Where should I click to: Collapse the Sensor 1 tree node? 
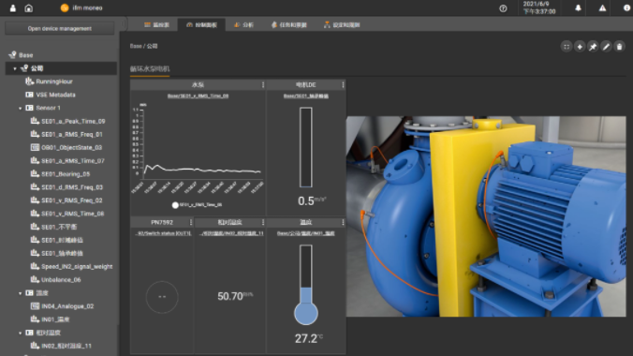(21, 109)
